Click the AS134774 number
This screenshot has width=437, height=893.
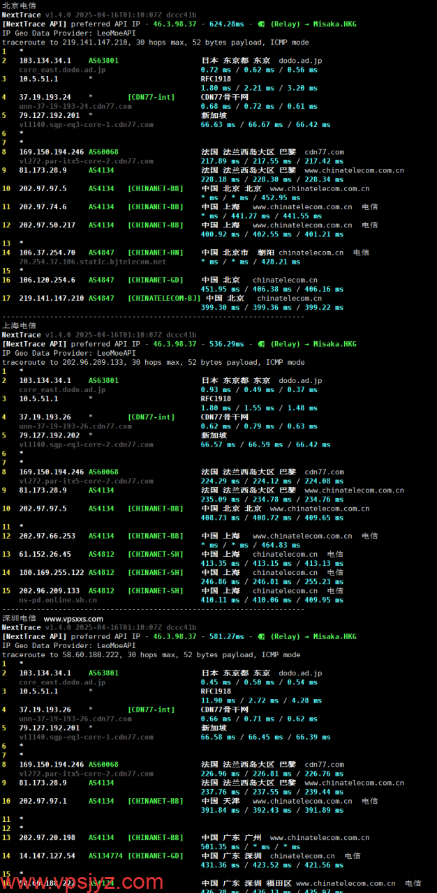106,856
